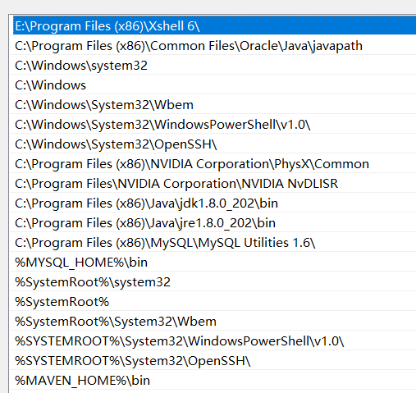Select the E:\Program Files (x86)\Xshell 6\ entry
The image size is (416, 393).
[214, 26]
